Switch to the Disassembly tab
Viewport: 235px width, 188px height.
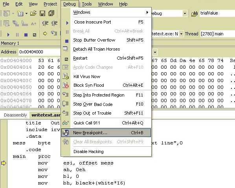tap(15, 115)
